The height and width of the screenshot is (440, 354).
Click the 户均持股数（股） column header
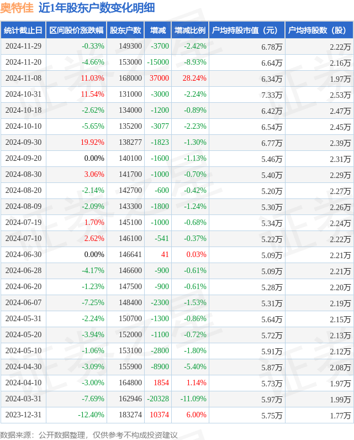319,30
